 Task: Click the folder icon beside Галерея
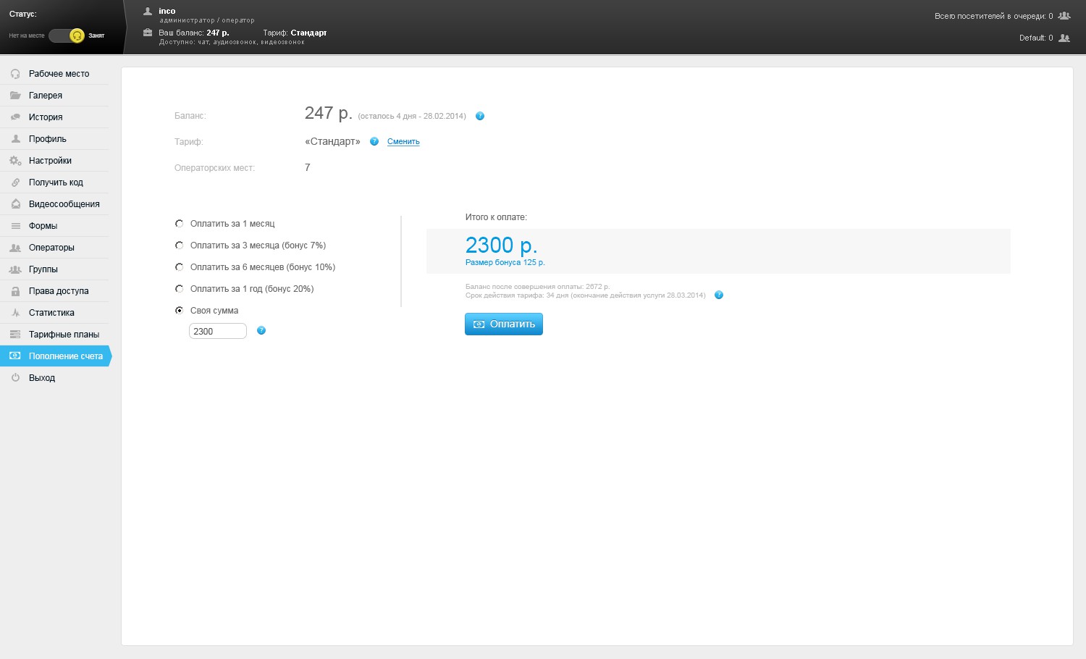click(15, 96)
